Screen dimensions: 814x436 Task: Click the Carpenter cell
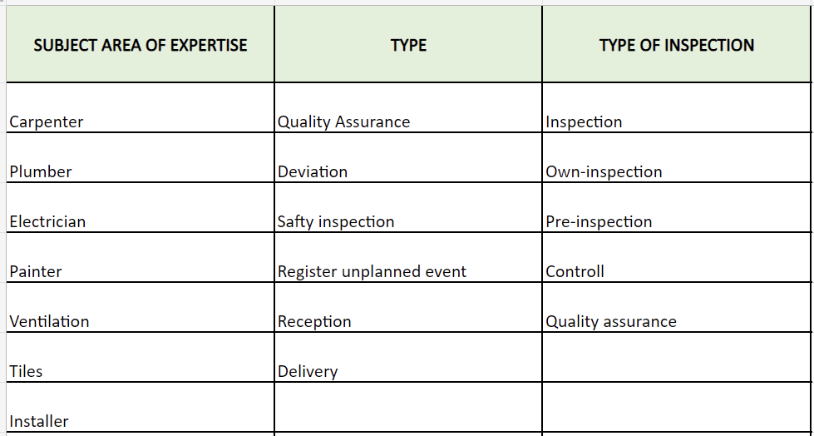(141, 107)
